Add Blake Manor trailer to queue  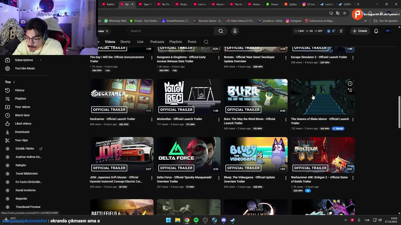(x=350, y=90)
